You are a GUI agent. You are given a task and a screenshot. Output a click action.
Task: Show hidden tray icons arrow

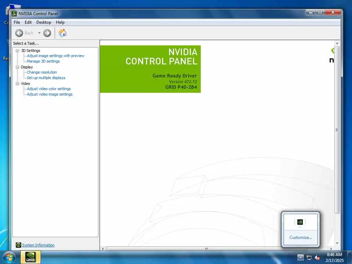[x=300, y=257]
